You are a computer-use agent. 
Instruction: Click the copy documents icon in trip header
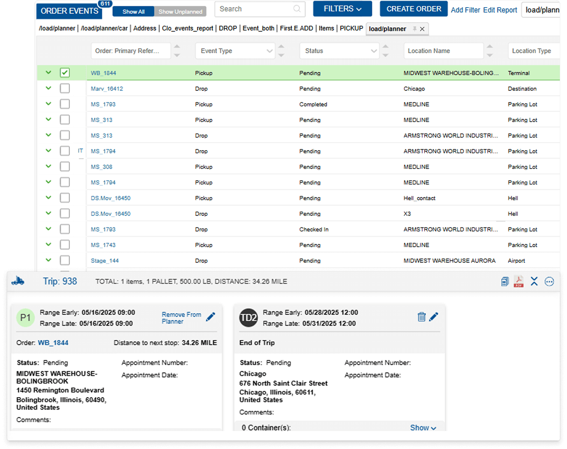click(505, 281)
